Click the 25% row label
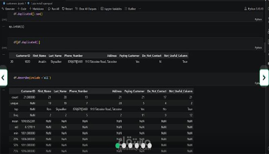Screen dimensions: 269x154 pyautogui.click(x=15, y=139)
